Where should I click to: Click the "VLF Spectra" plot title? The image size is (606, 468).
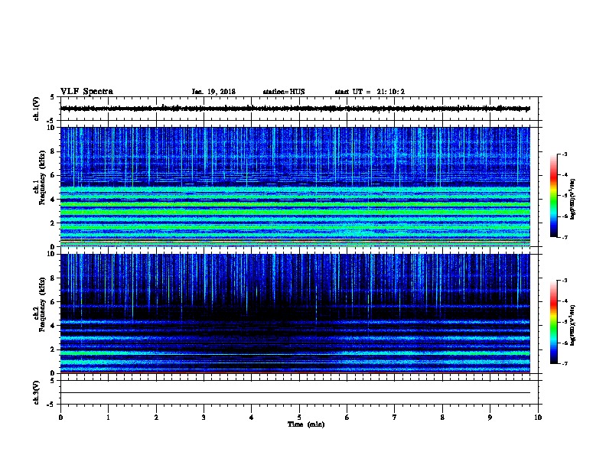pyautogui.click(x=86, y=92)
